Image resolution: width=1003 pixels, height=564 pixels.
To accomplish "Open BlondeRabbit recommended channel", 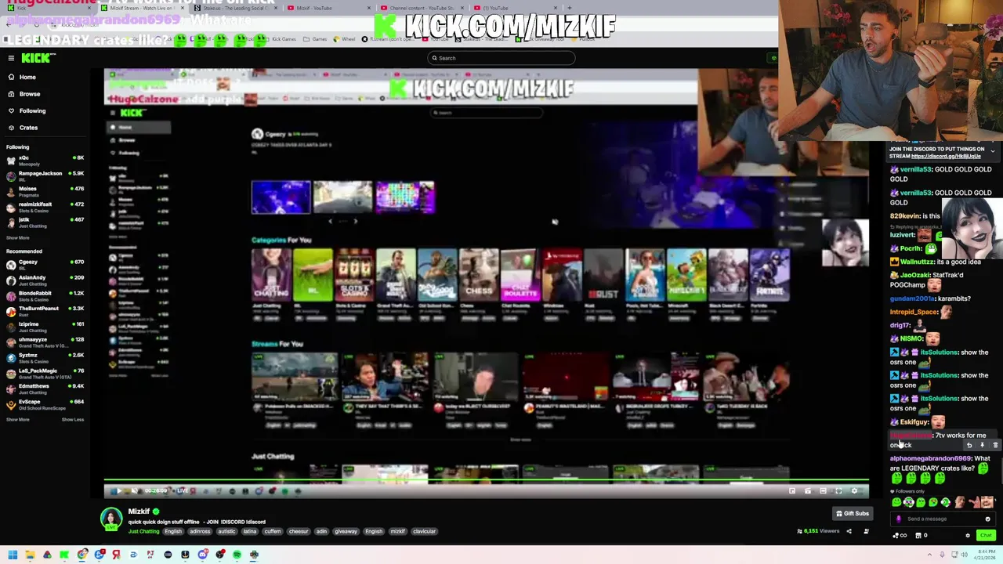I will (45, 295).
